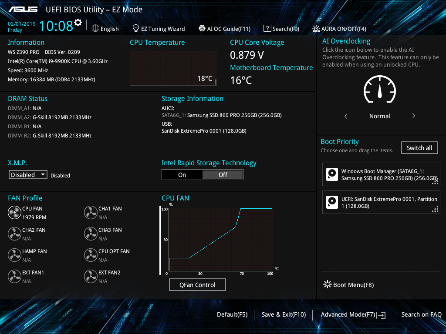Click the DIMM_A1 N/A entry
Viewport: 446px width, 334px height.
click(25, 108)
